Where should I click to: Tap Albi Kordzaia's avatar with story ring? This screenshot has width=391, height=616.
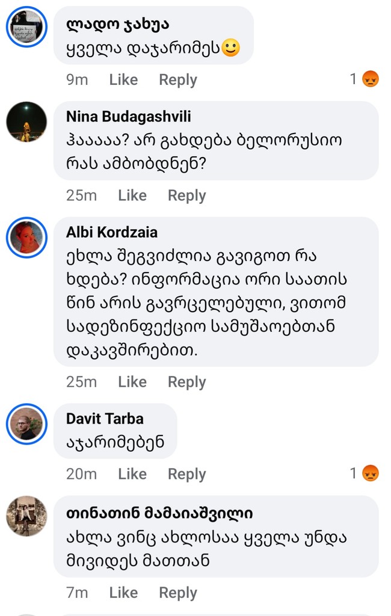tap(26, 238)
